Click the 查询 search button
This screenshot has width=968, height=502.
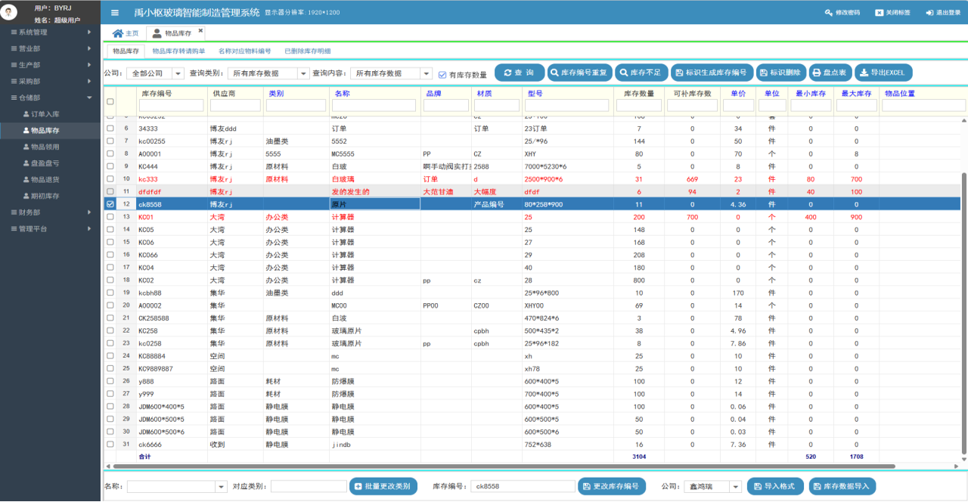519,73
